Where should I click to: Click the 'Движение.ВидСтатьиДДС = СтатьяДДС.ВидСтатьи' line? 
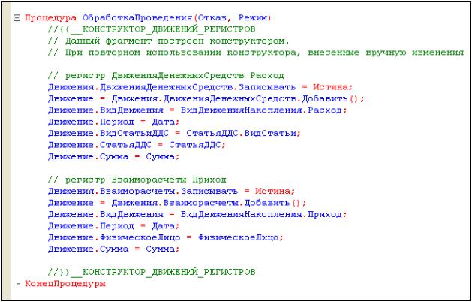174,134
